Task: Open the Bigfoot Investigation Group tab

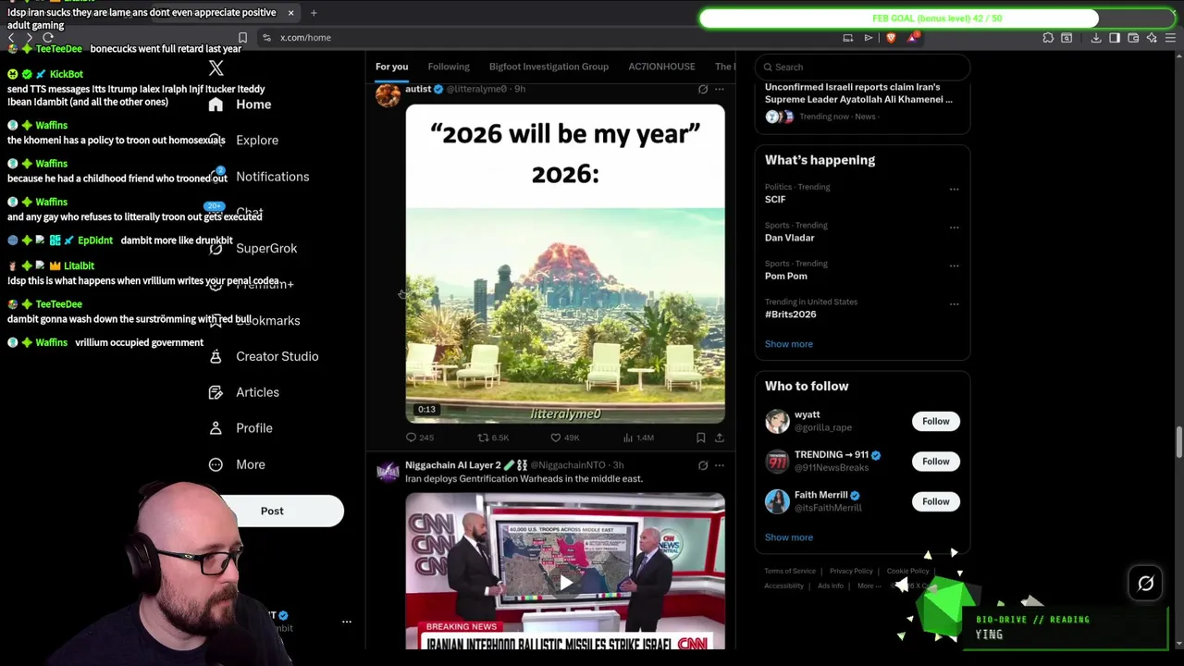Action: (549, 67)
